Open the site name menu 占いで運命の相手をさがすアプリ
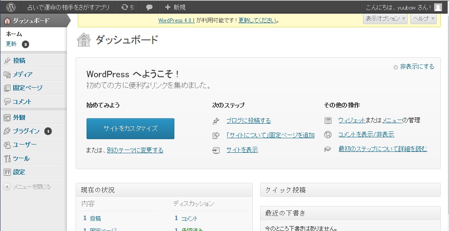449x231 pixels. click(x=68, y=7)
